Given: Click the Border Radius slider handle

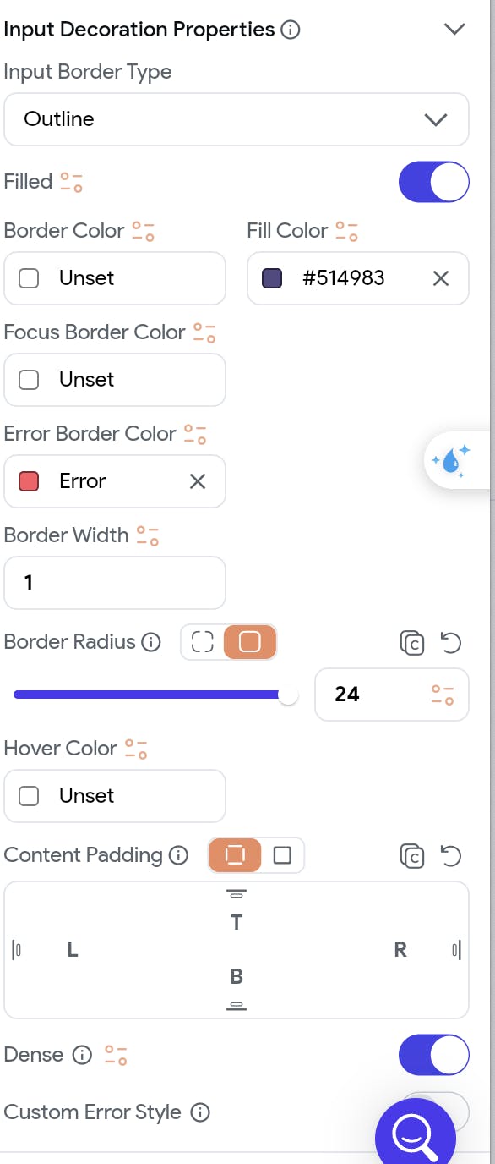Looking at the screenshot, I should pos(288,695).
